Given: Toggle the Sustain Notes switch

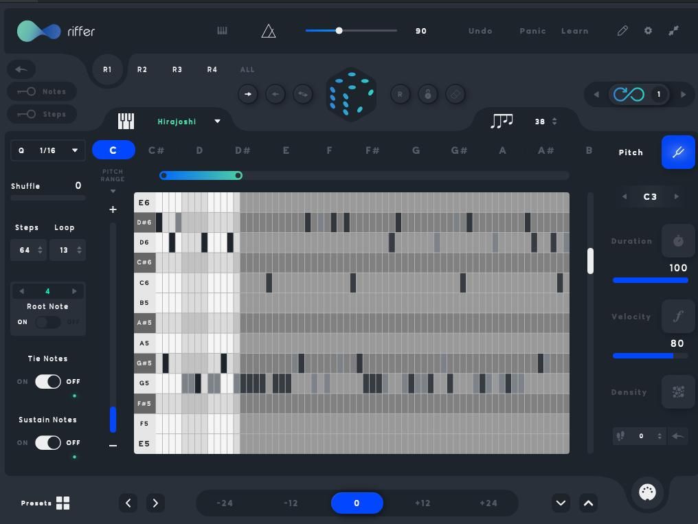Looking at the screenshot, I should (48, 442).
